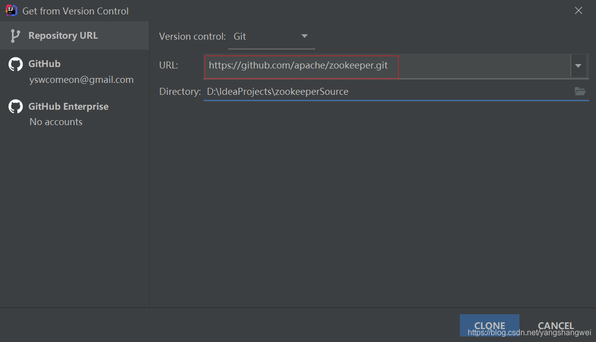This screenshot has width=596, height=342.
Task: Select the Repository URL tab
Action: [63, 36]
